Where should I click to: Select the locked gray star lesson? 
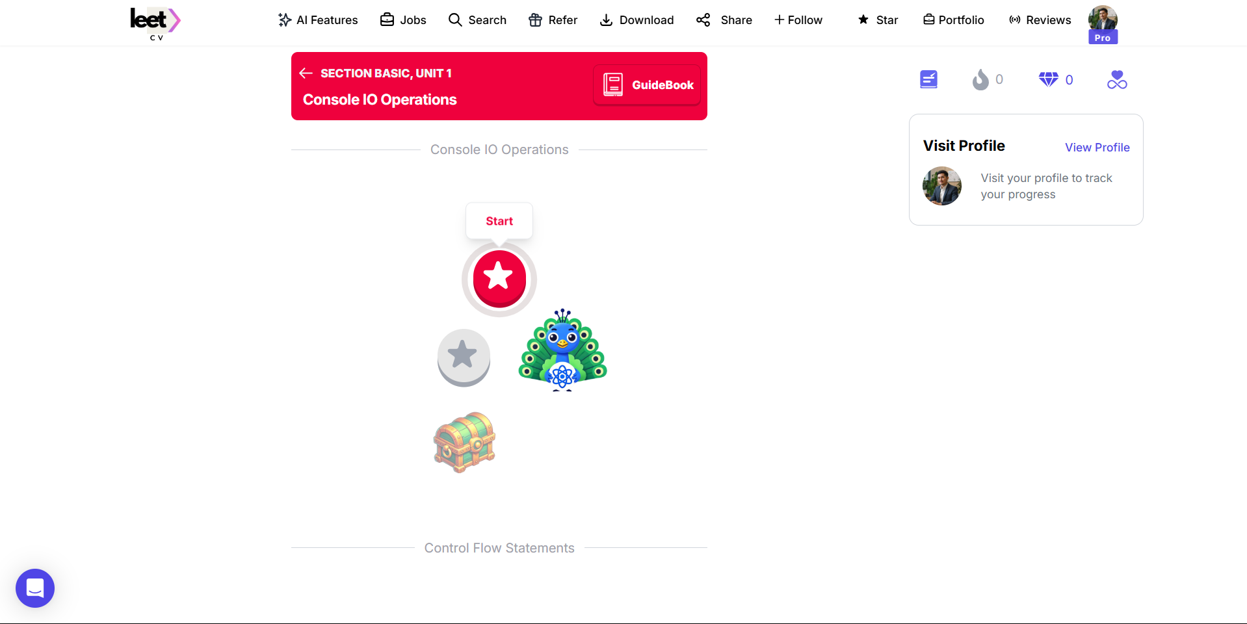(464, 357)
